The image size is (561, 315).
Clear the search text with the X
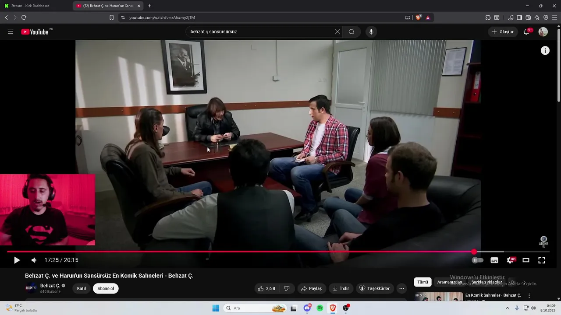pyautogui.click(x=337, y=32)
